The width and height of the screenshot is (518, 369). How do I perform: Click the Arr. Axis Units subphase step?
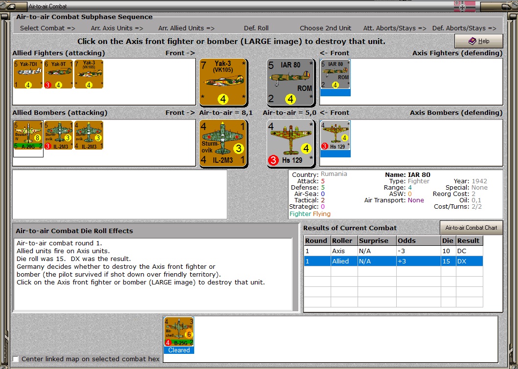point(117,28)
